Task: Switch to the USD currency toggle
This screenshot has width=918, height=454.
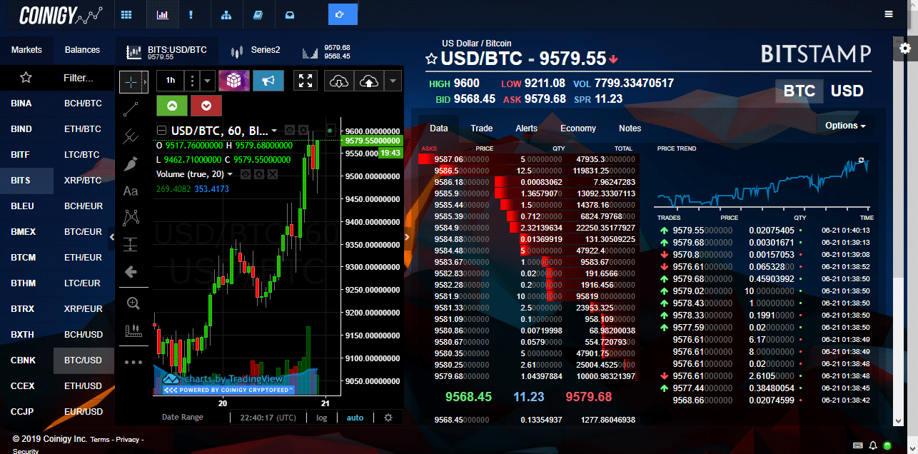Action: [x=847, y=91]
